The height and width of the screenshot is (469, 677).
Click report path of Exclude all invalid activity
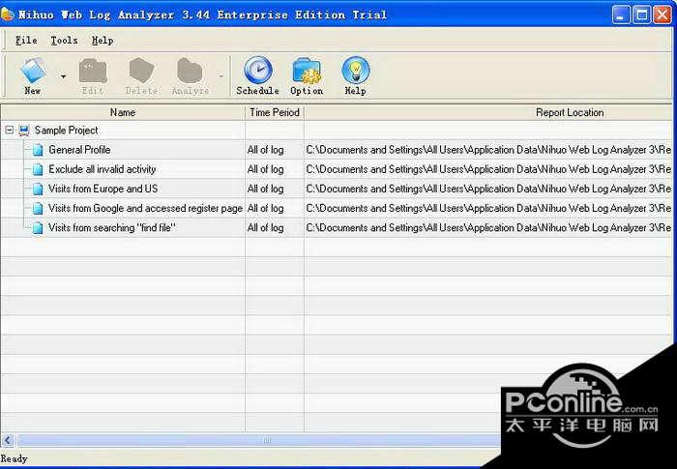point(488,169)
